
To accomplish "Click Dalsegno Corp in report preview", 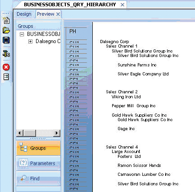I will coord(114,42).
